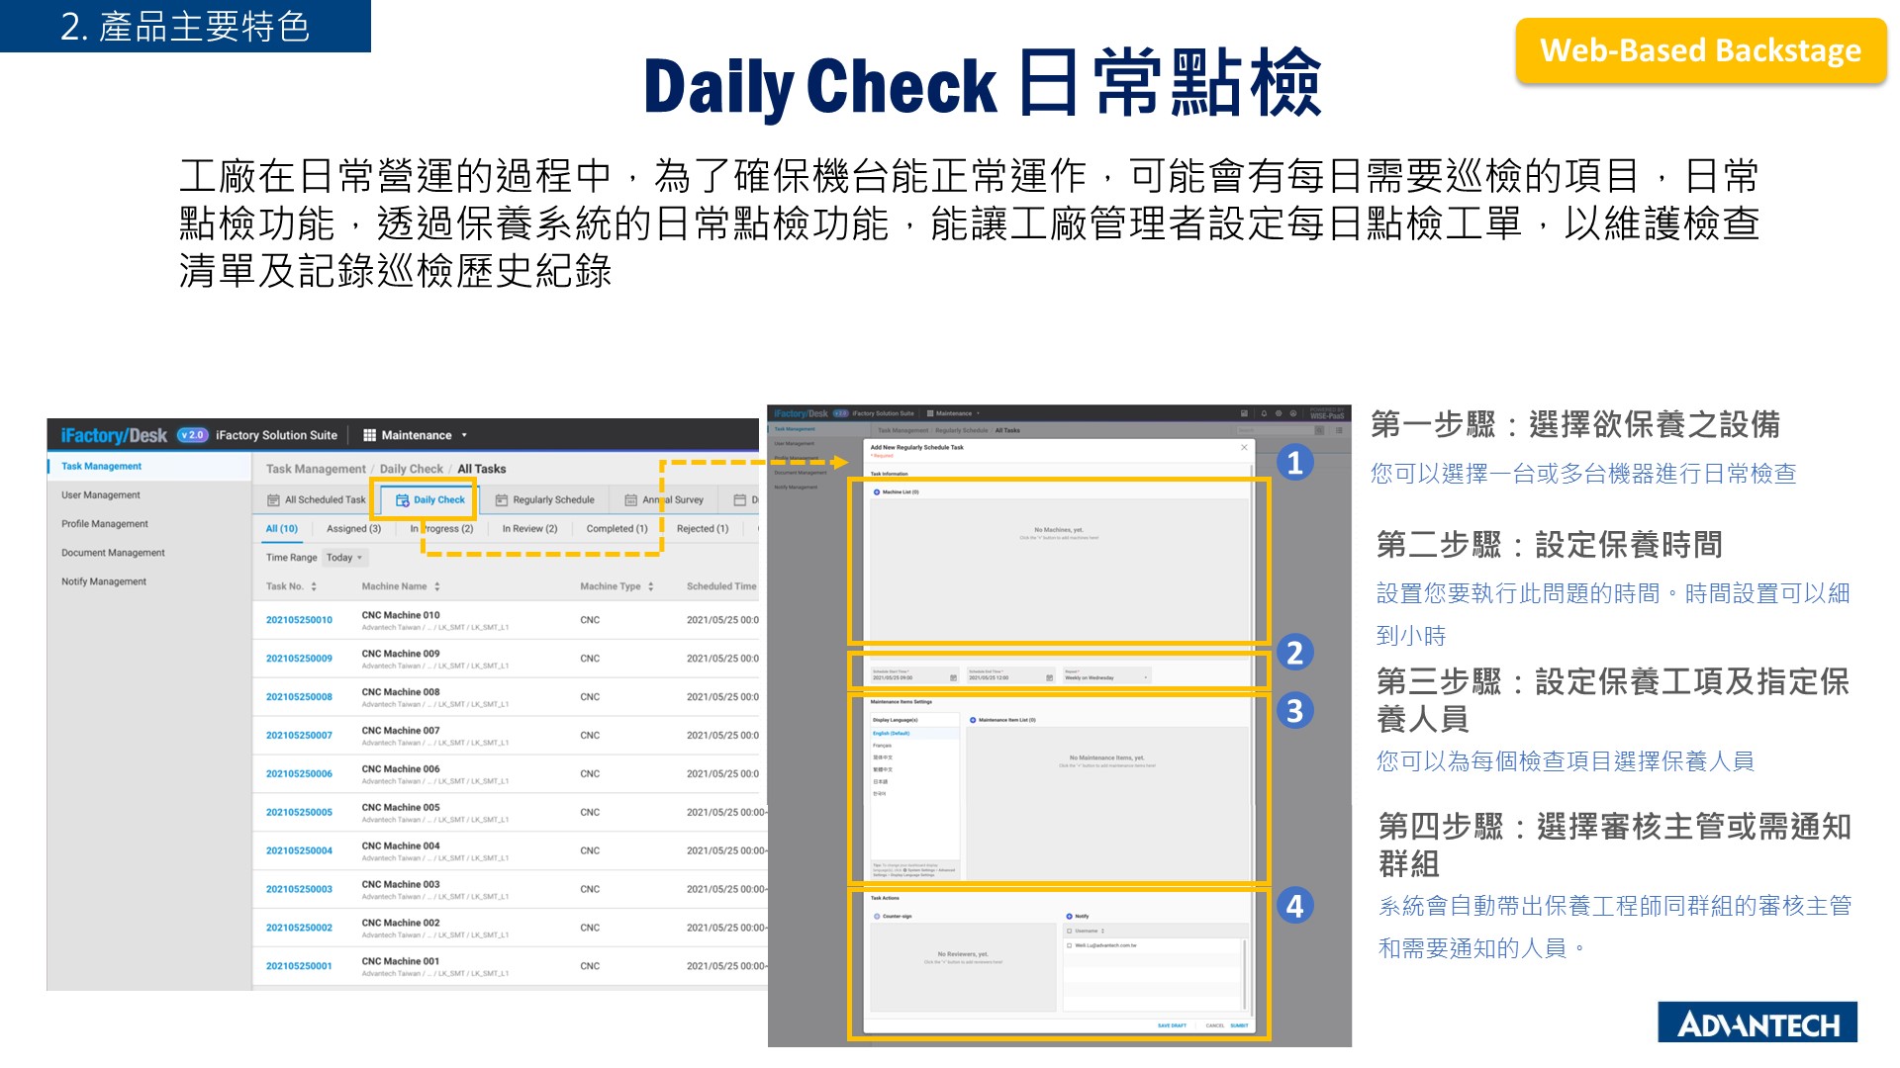Viewport: 1900px width, 1068px height.
Task: Check Weili.Lu@advantech.com.tw checkbox
Action: (x=1070, y=945)
